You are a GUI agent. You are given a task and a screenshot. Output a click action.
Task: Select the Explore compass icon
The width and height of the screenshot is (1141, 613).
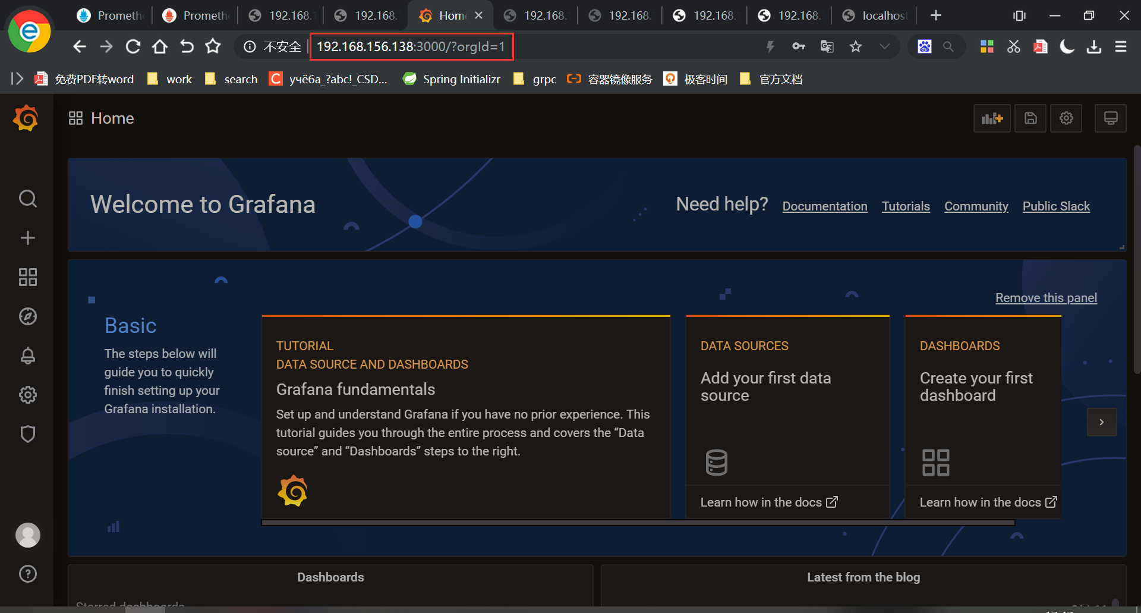(28, 316)
